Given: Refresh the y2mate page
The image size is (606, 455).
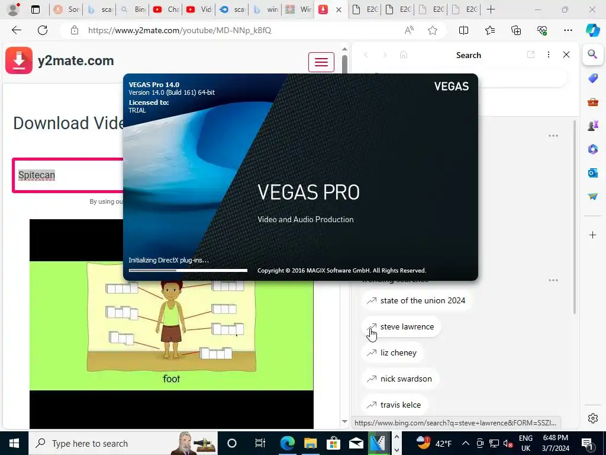Looking at the screenshot, I should 43,30.
